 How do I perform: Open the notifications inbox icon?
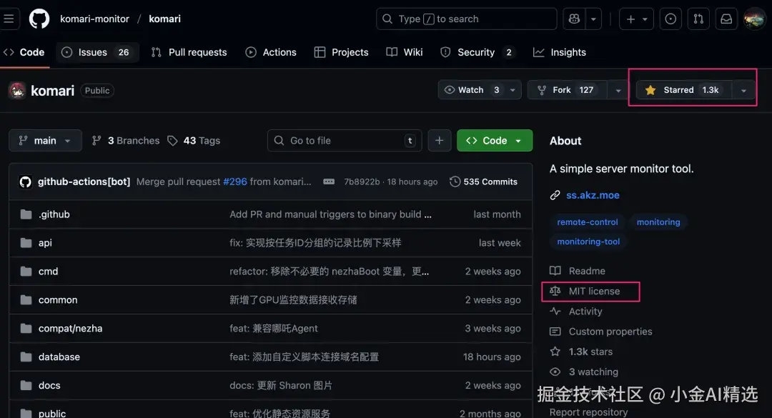tap(726, 19)
